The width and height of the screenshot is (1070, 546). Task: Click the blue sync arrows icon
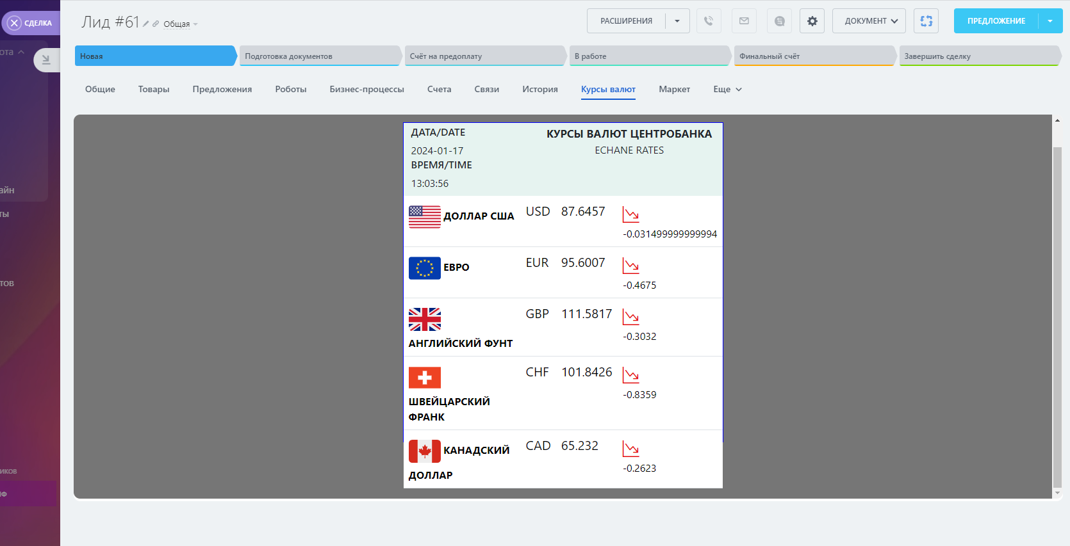tap(926, 21)
